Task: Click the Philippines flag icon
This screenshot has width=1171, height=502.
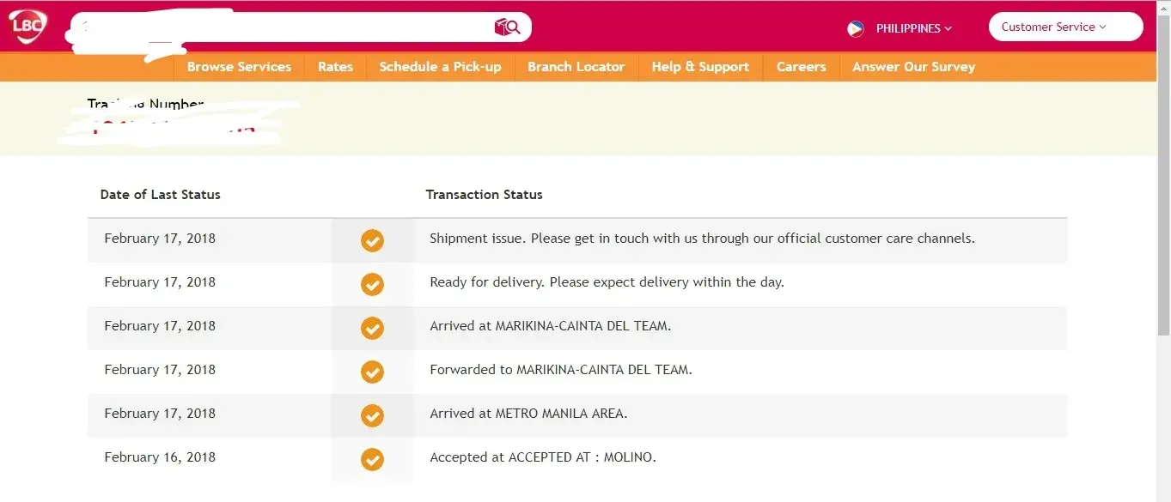Action: point(856,28)
